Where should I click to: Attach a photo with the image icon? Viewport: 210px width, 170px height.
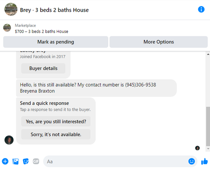(x=16, y=161)
